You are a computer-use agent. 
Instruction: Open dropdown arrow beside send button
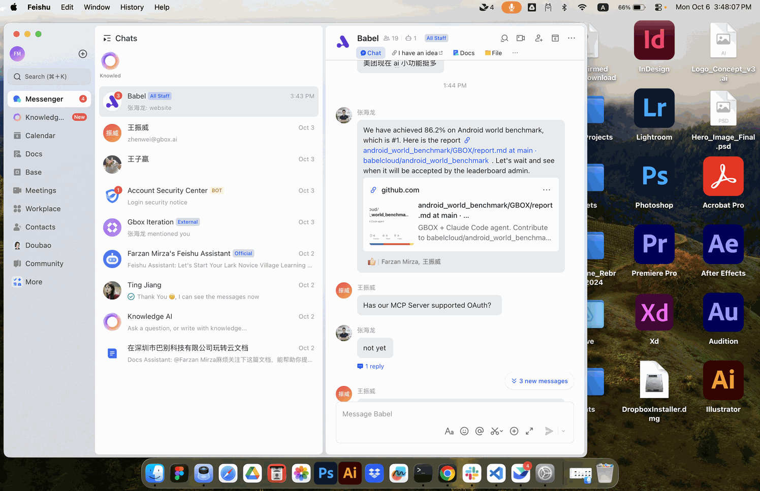(x=563, y=431)
